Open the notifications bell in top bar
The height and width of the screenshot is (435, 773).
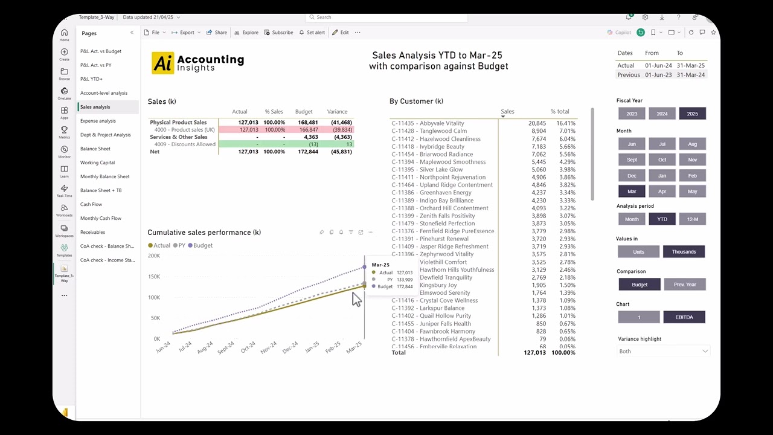(629, 17)
